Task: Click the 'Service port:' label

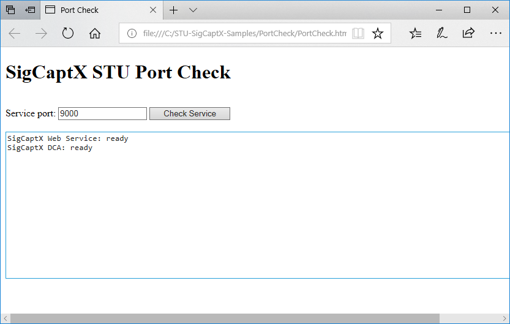Action: (x=31, y=113)
